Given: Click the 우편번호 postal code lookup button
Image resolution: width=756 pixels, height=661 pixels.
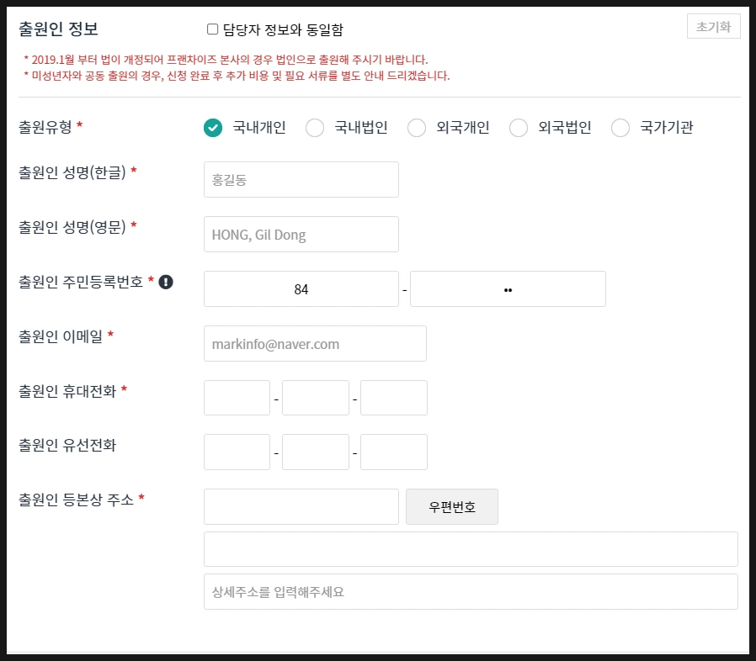Looking at the screenshot, I should [x=452, y=506].
